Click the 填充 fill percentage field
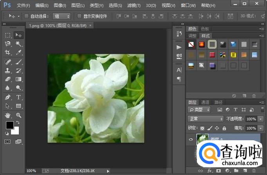This screenshot has width=267, height=175. click(x=251, y=128)
